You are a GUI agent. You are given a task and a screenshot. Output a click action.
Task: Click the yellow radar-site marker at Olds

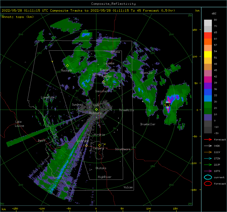click(96, 110)
